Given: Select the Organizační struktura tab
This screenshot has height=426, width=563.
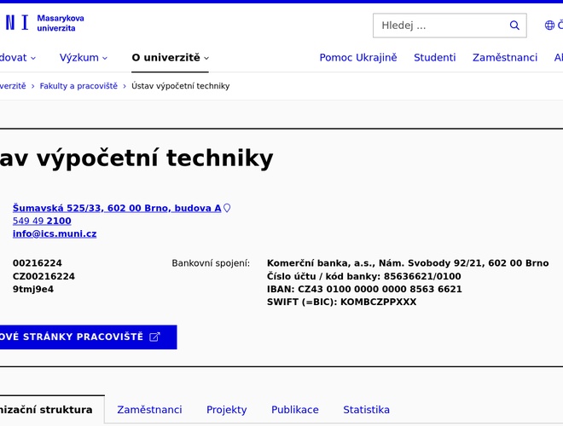Looking at the screenshot, I should click(x=47, y=410).
